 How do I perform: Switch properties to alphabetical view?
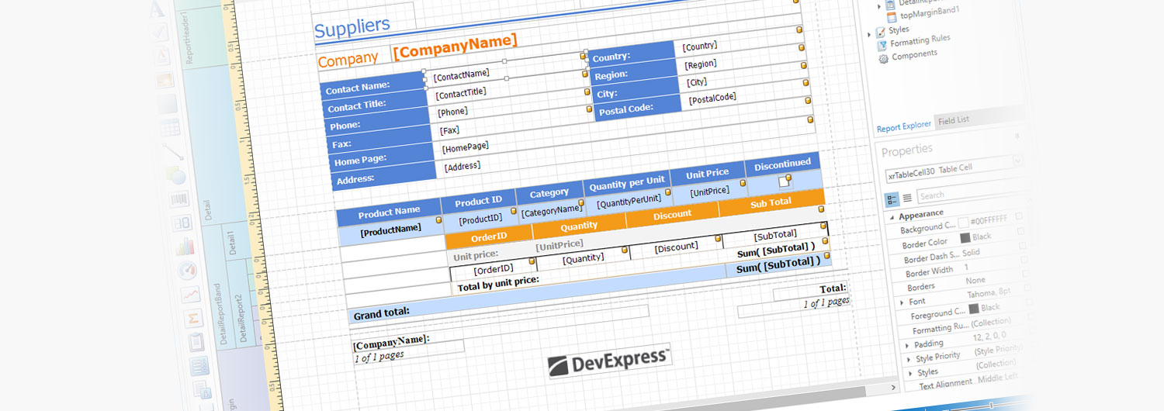pyautogui.click(x=907, y=199)
